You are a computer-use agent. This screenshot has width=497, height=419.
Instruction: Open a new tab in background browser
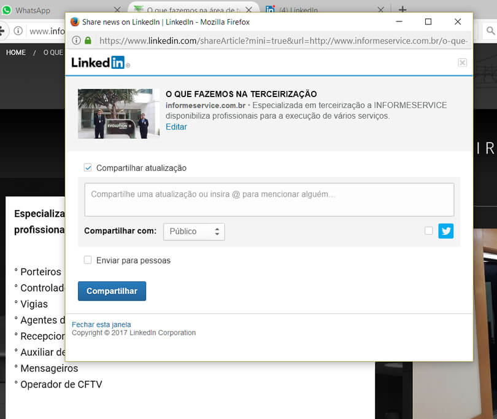[x=403, y=10]
